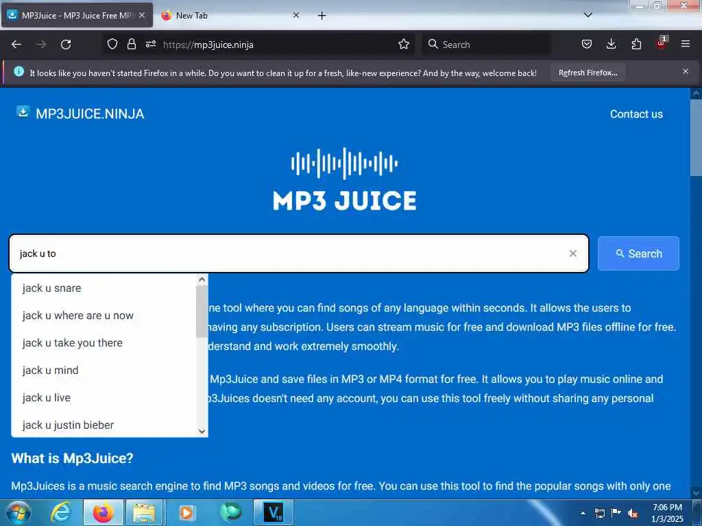The width and height of the screenshot is (702, 526).
Task: Select suggestion 'jack u where are u now'
Action: point(104,315)
